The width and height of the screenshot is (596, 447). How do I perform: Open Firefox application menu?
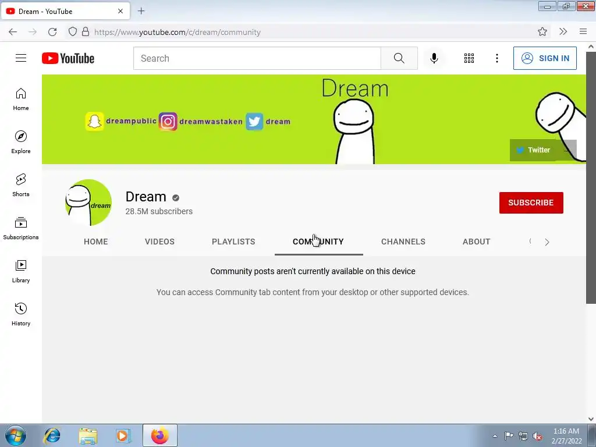583,32
